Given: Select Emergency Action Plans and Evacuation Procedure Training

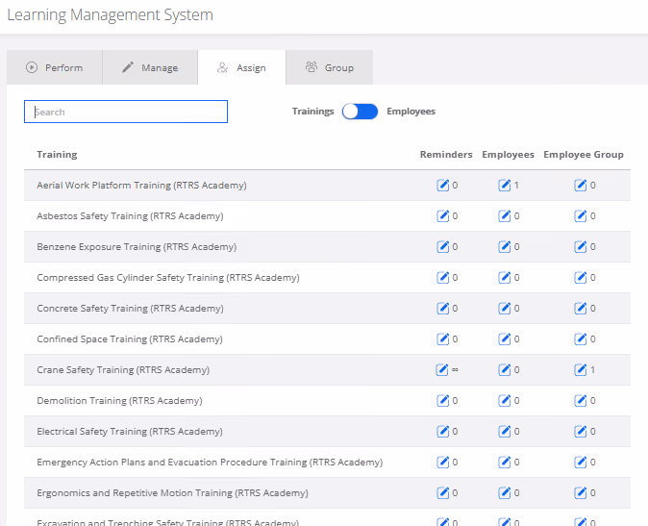Looking at the screenshot, I should (327, 462).
